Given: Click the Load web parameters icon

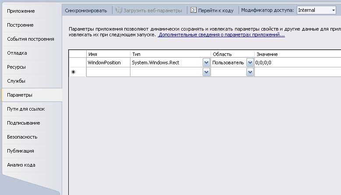Looking at the screenshot, I should (x=119, y=10).
